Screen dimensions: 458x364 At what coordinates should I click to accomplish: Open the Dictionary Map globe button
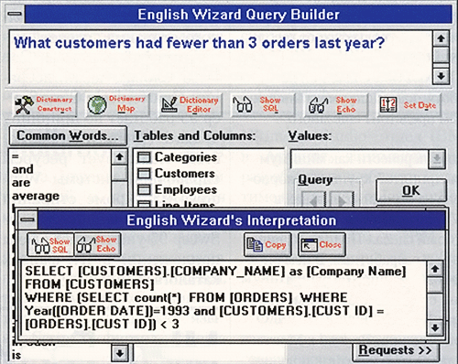(x=117, y=105)
